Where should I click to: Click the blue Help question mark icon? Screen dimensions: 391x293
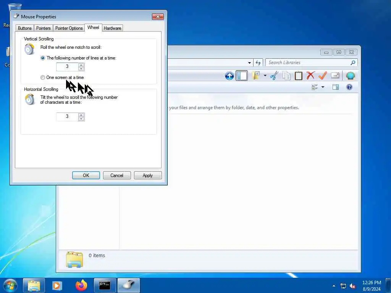click(349, 87)
